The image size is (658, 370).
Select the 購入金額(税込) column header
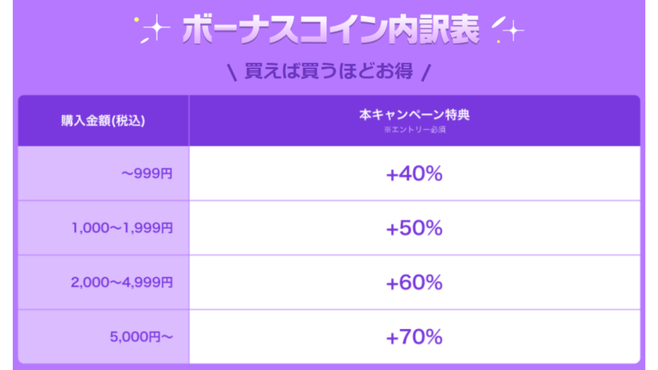pyautogui.click(x=103, y=121)
